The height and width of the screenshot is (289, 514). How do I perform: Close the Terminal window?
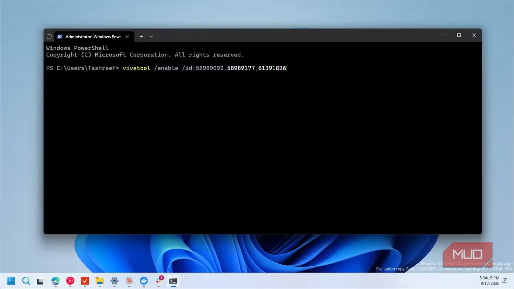point(474,35)
